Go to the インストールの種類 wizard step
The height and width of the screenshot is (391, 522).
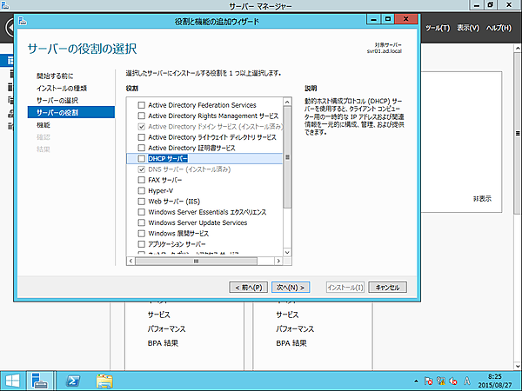[x=62, y=88]
